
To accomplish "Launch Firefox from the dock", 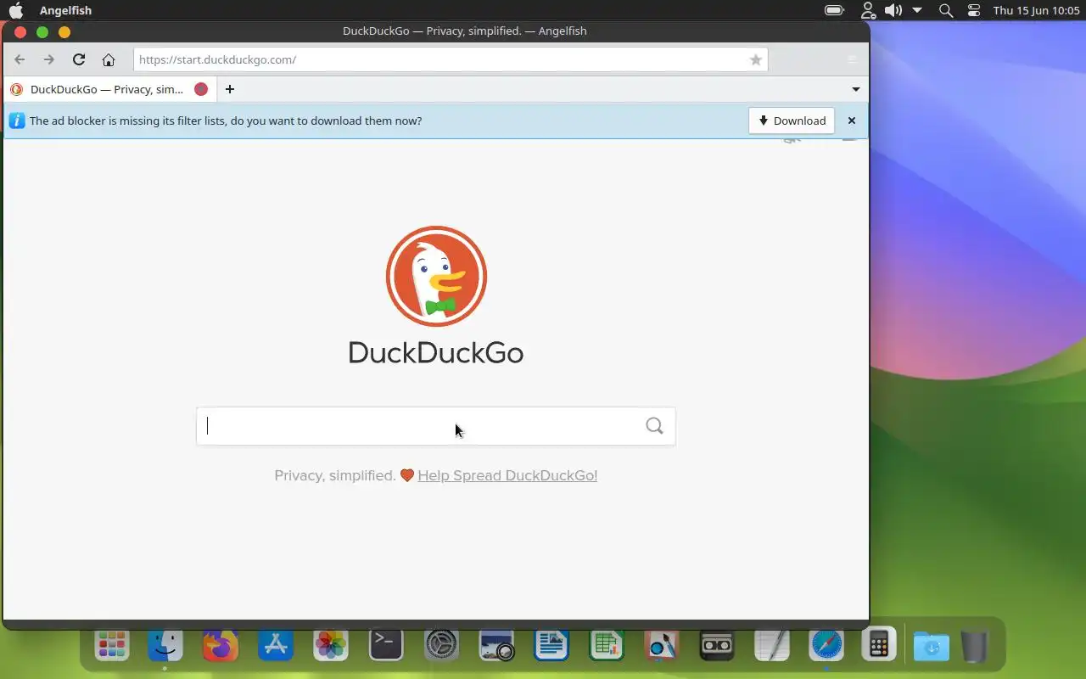I will click(221, 645).
